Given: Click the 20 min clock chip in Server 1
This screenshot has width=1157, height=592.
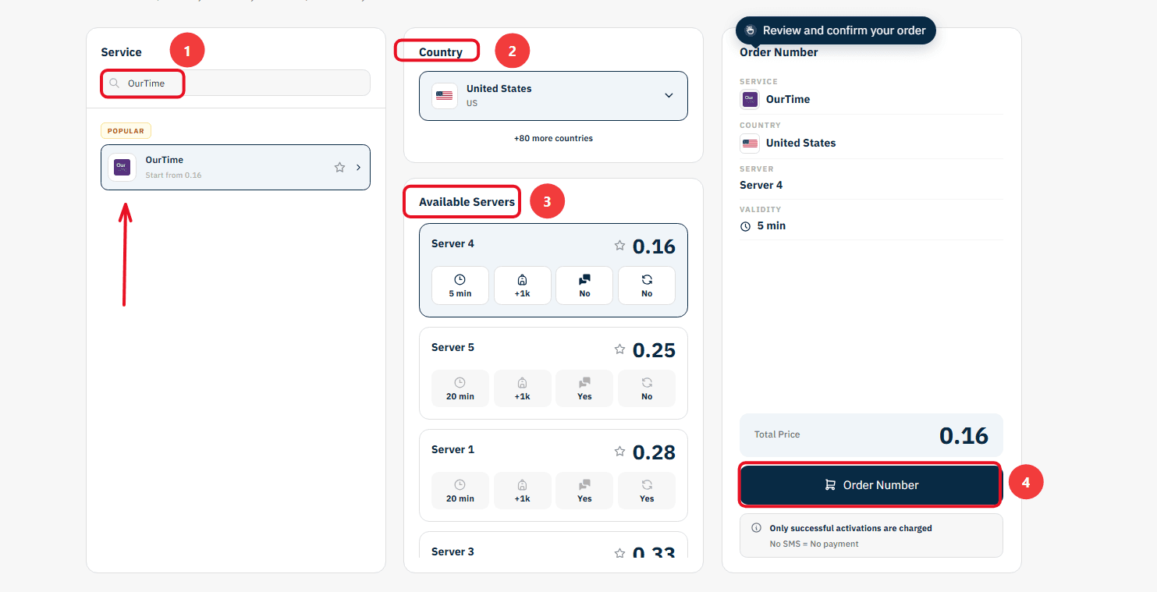Looking at the screenshot, I should tap(460, 491).
